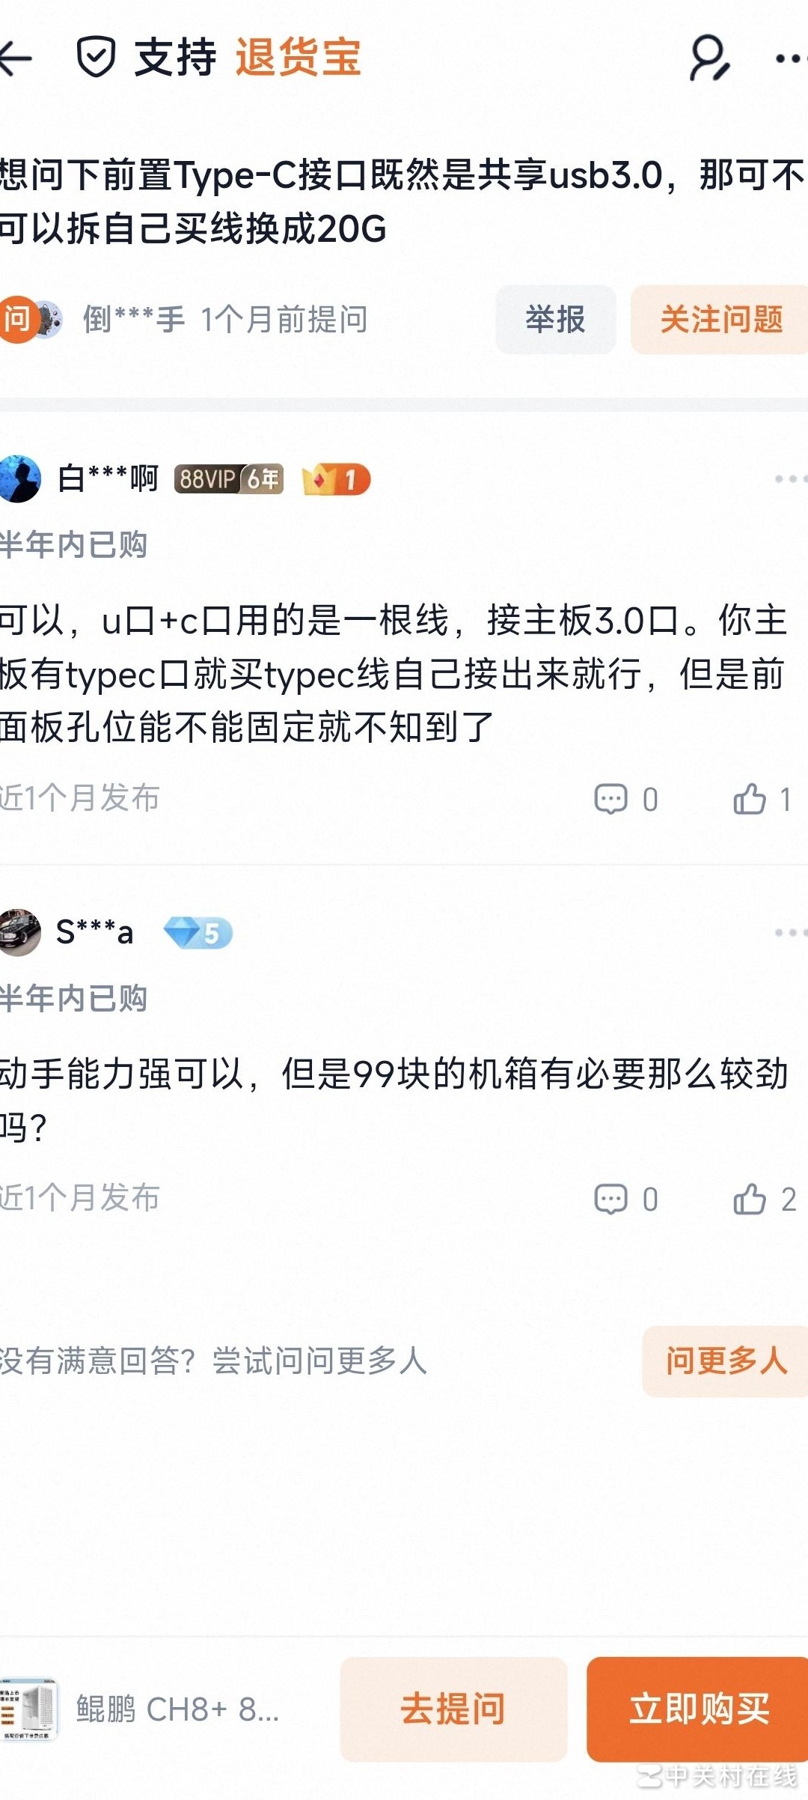Like 白***啊's answer with thumbs up
Screen dimensions: 808x1800
coord(749,797)
